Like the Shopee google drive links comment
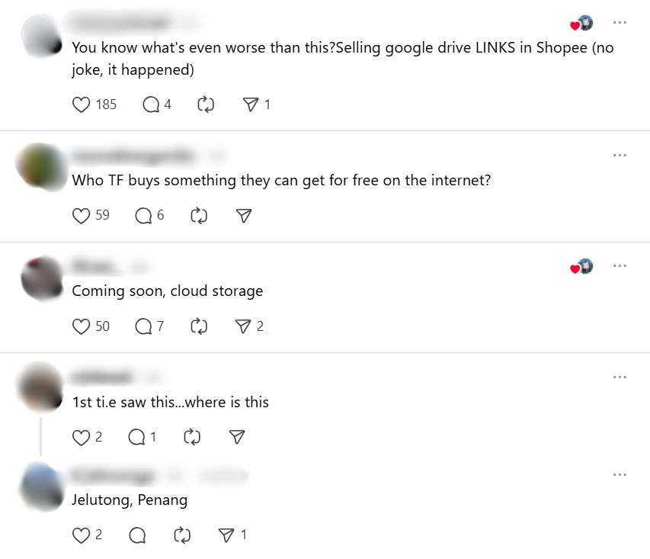 coord(82,104)
